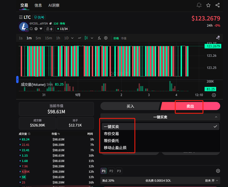Select the candlestick chart type icon
228x187 pixels.
tap(86, 38)
